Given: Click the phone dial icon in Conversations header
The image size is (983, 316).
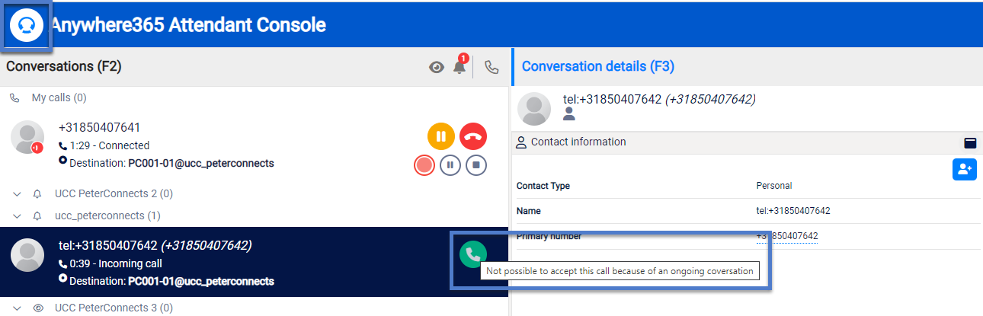Looking at the screenshot, I should (491, 67).
